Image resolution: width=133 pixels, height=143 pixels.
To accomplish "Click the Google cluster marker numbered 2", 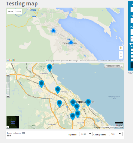I will click(x=53, y=31).
